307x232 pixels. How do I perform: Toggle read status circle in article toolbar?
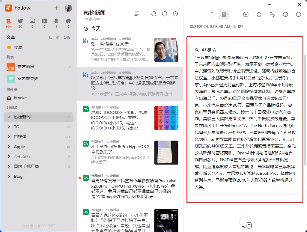[299, 14]
